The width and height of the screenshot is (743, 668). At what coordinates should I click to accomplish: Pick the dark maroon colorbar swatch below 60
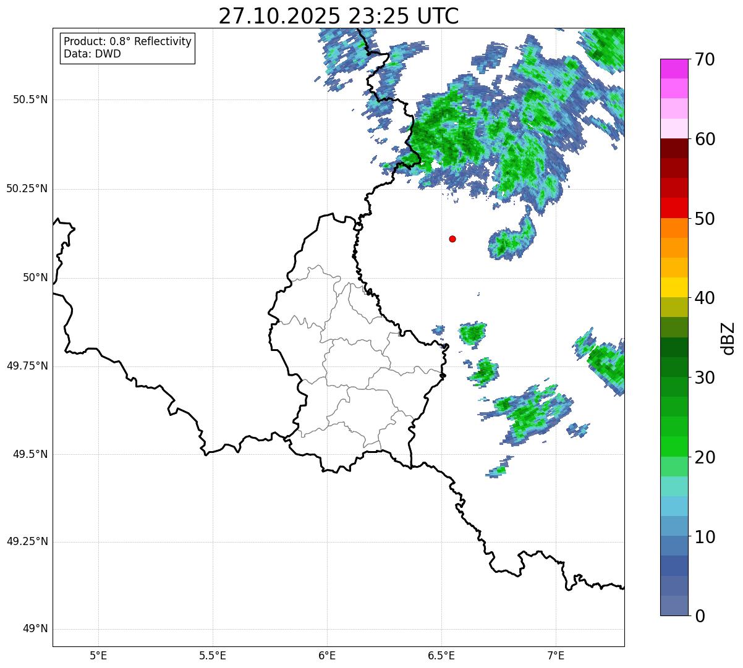coord(674,148)
